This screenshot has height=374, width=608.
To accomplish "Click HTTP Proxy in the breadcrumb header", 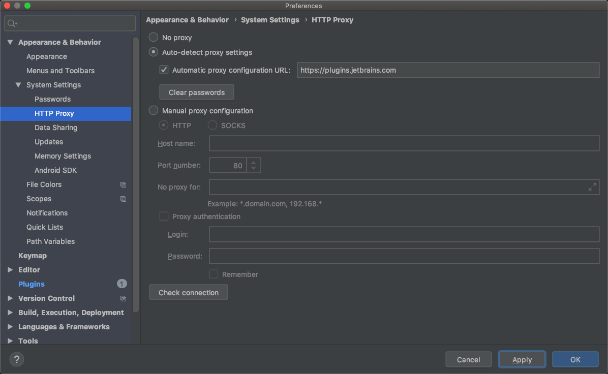I will tap(332, 20).
